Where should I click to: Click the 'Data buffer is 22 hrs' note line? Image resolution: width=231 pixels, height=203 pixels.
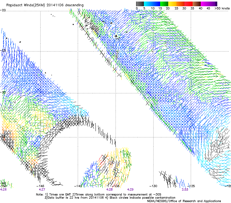point(110,198)
